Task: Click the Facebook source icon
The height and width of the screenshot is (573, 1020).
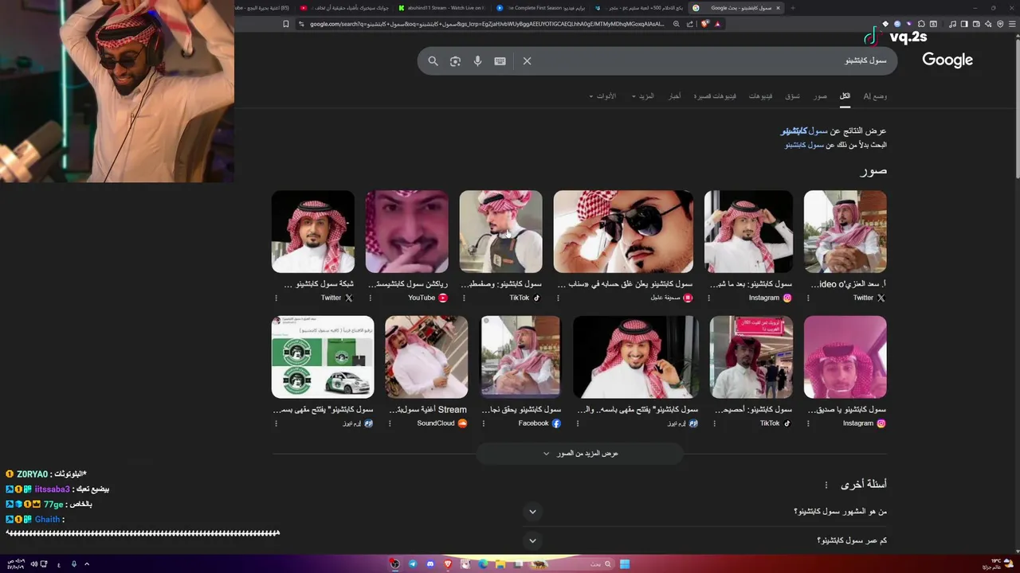Action: [x=556, y=423]
